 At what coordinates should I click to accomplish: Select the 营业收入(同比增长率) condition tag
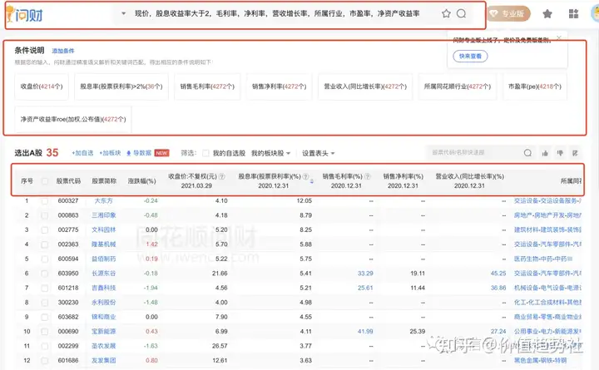coord(365,86)
